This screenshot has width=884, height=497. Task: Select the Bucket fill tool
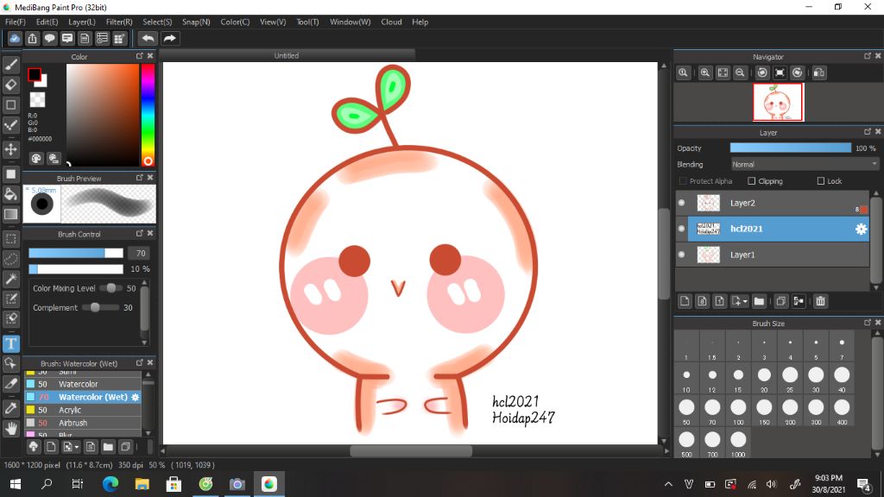(x=10, y=194)
